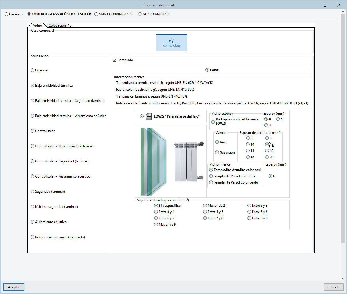The image size is (347, 294).
Task: Choose SAINT GOBAIN GLASS option
Action: click(113, 14)
